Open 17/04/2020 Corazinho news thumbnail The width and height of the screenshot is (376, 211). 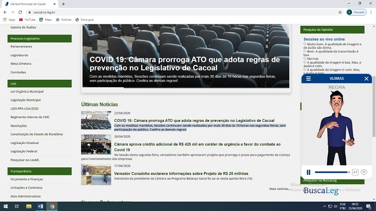[96, 174]
